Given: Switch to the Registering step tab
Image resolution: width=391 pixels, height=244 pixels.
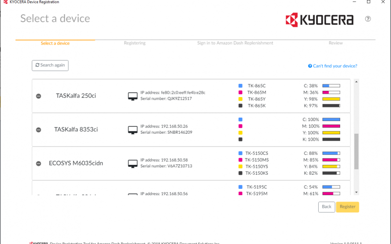Looking at the screenshot, I should (134, 43).
